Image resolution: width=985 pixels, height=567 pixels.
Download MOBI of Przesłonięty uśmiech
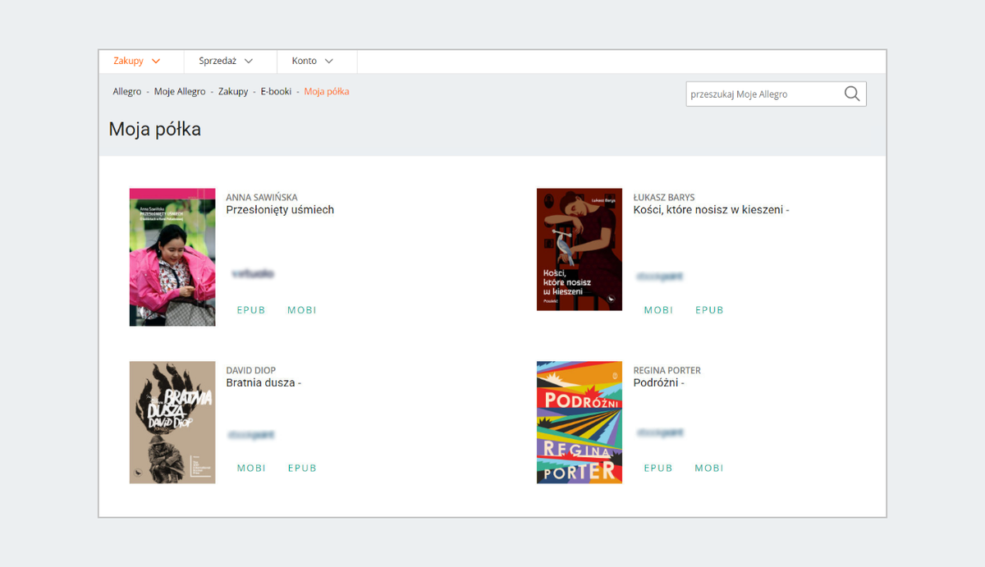coord(301,310)
